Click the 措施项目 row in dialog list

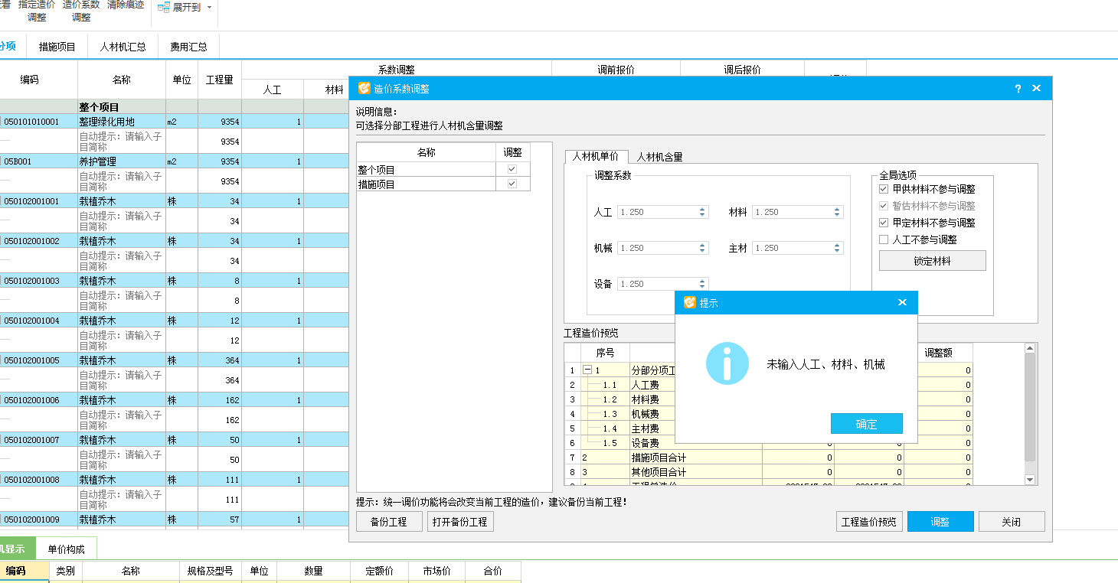(x=426, y=184)
